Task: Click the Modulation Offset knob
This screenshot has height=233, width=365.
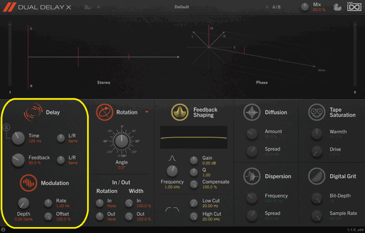Action: pyautogui.click(x=48, y=216)
